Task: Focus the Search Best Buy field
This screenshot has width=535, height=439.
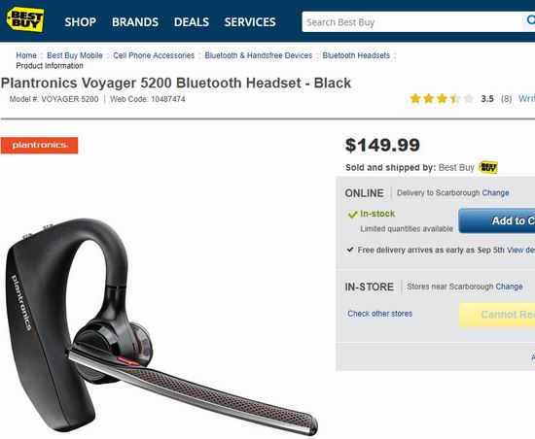Action: click(412, 22)
